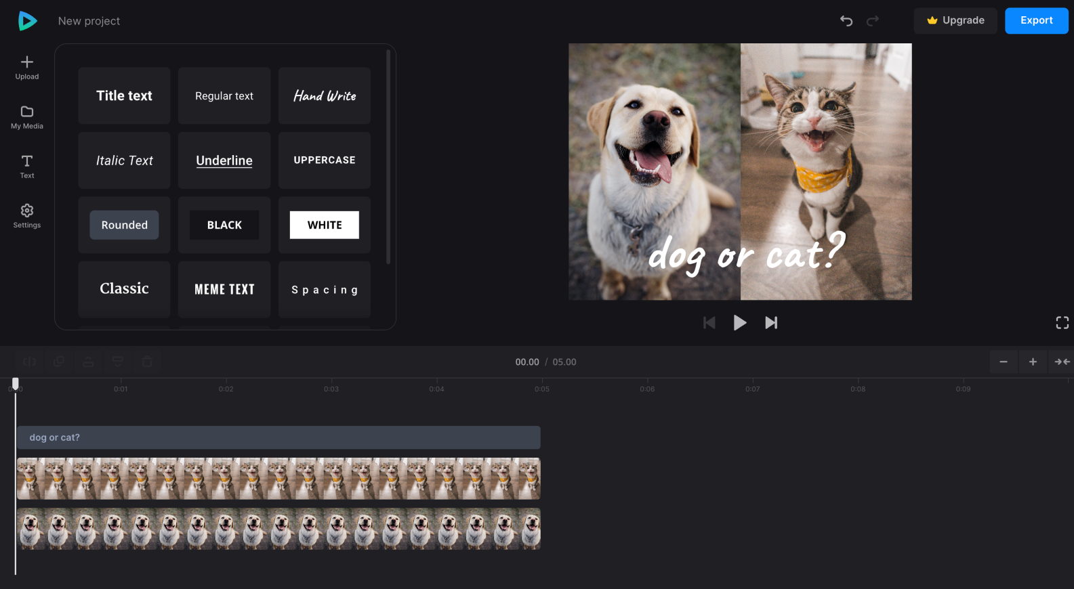Select the MEME TEXT style preset

(x=224, y=290)
